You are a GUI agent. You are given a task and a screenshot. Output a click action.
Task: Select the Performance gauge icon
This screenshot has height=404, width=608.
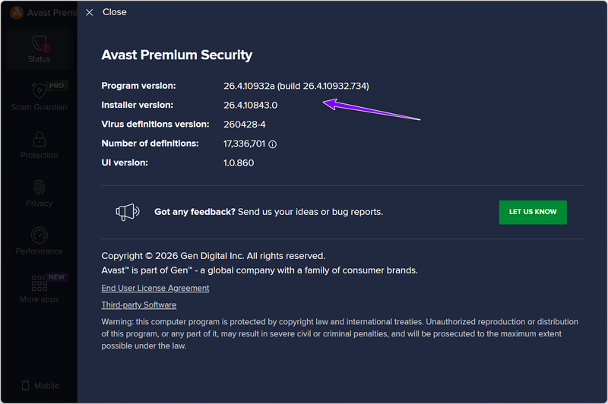[x=39, y=235]
